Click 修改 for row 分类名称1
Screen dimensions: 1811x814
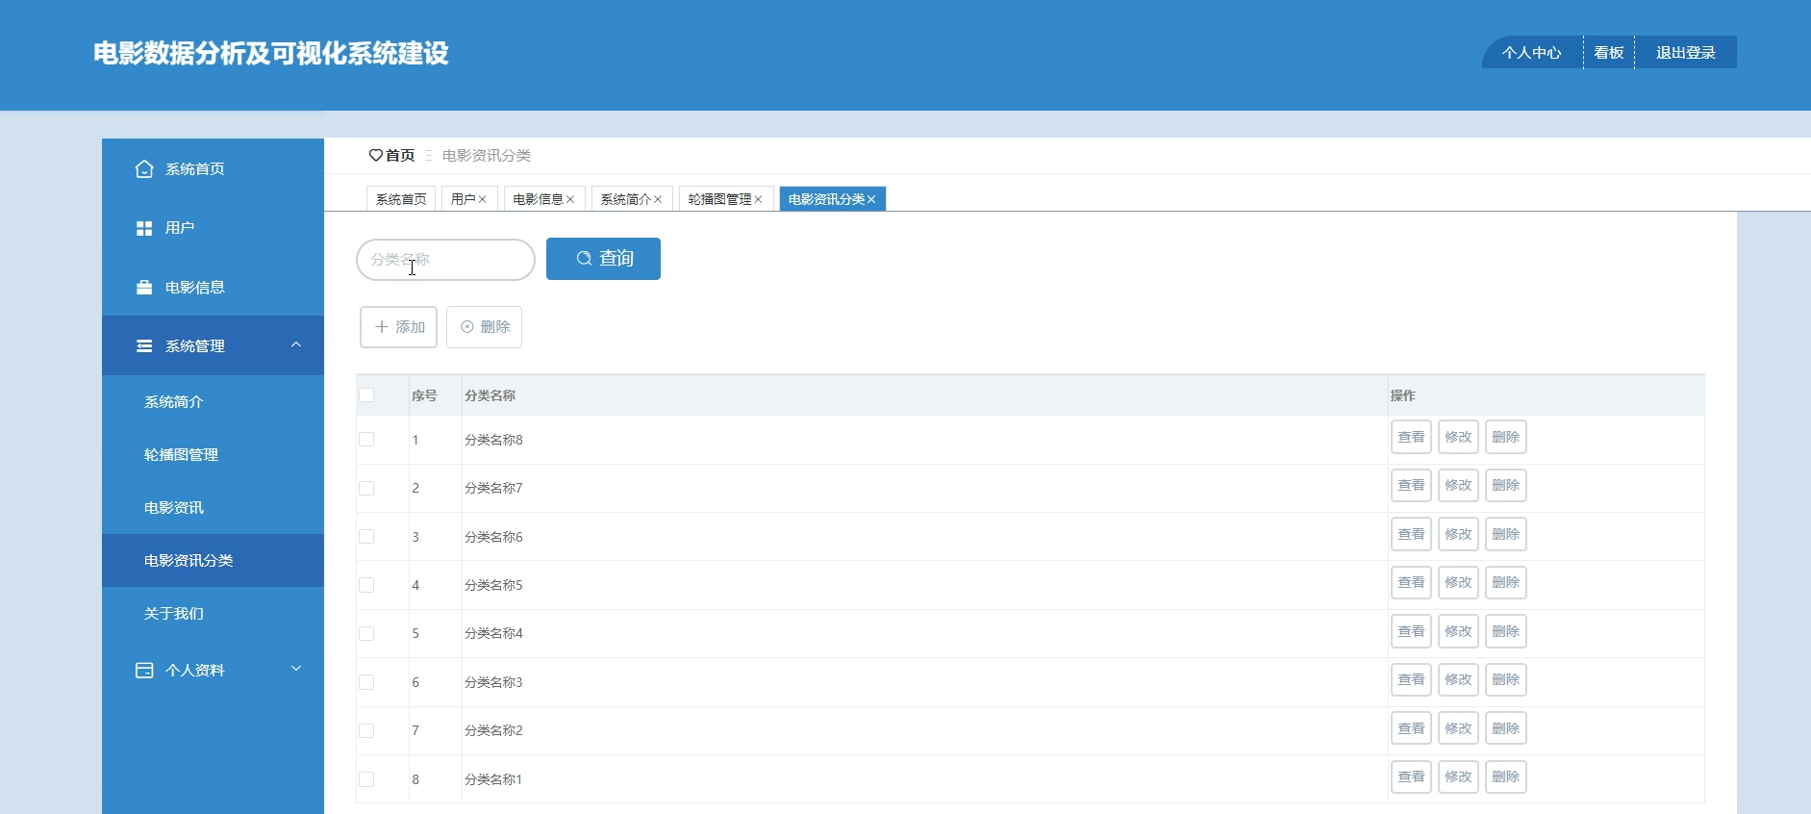tap(1458, 776)
